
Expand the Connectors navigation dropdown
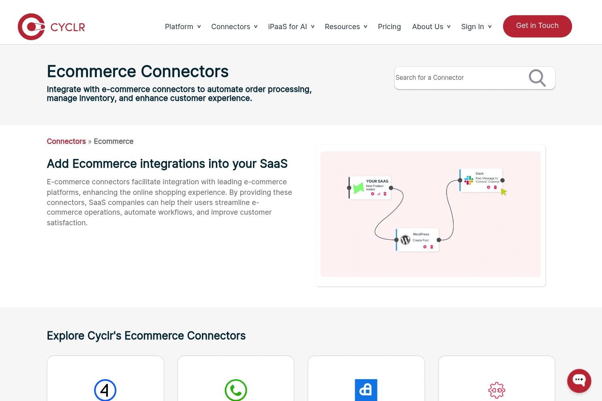234,27
